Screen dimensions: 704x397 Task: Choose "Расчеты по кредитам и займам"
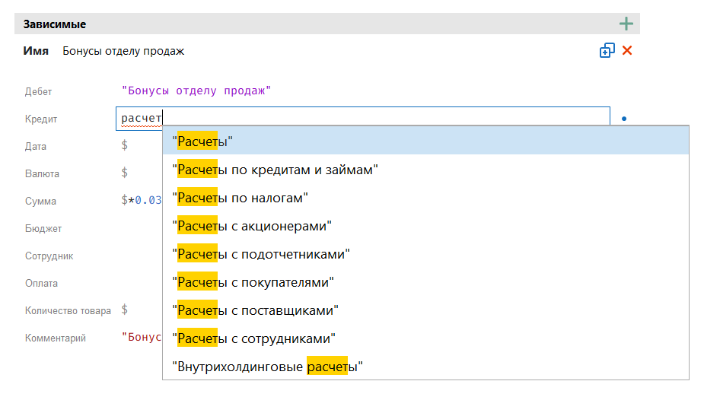(276, 170)
